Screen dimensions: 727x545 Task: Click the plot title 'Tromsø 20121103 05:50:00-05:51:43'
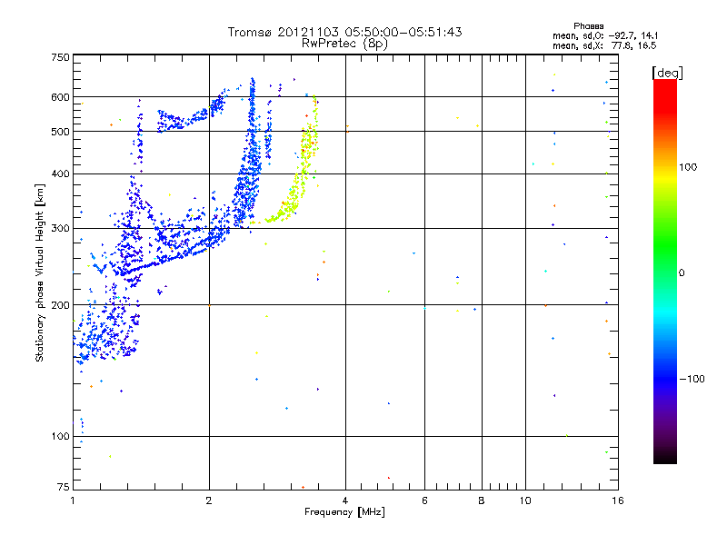click(x=344, y=32)
